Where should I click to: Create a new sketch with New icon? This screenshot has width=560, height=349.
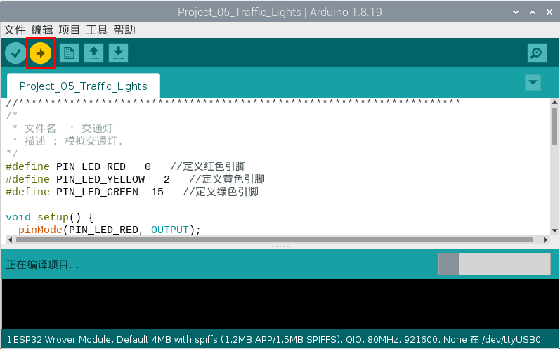[69, 53]
